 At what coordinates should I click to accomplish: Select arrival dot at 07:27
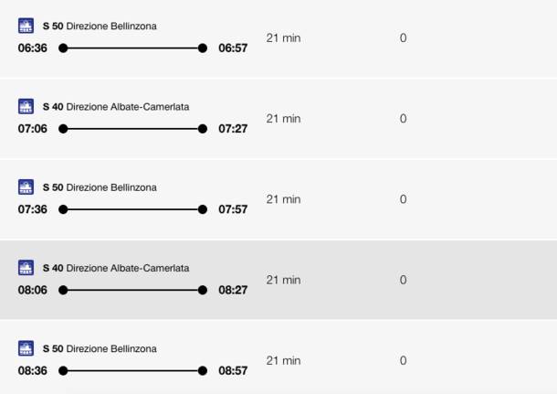203,129
